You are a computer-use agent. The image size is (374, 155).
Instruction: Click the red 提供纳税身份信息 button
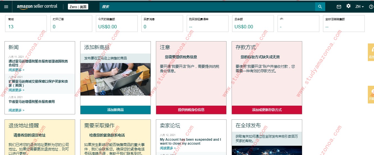191,110
